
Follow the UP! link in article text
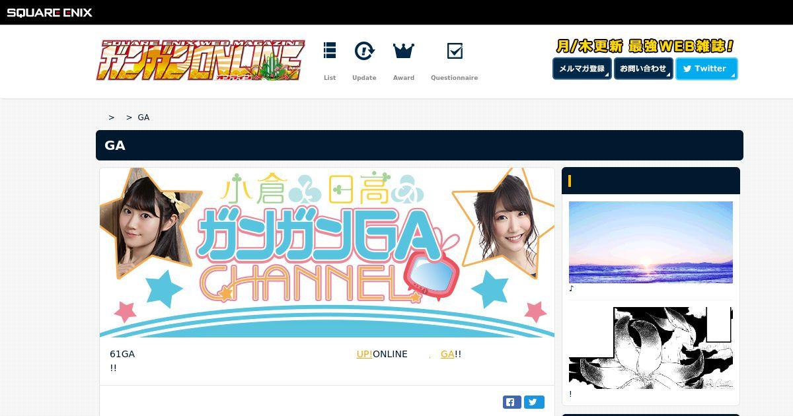[x=365, y=354]
